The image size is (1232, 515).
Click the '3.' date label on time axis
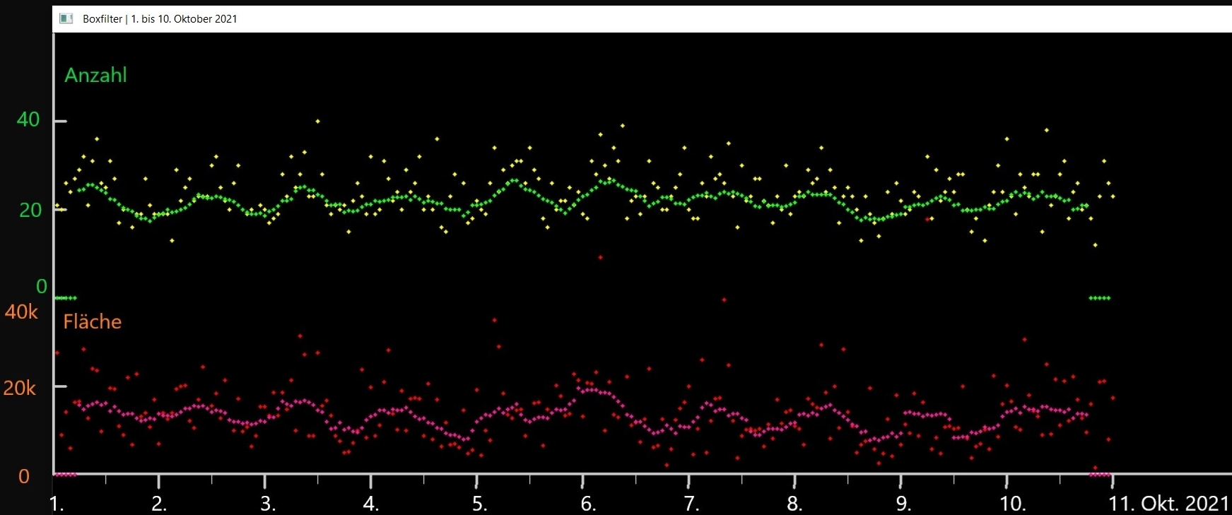tap(268, 504)
